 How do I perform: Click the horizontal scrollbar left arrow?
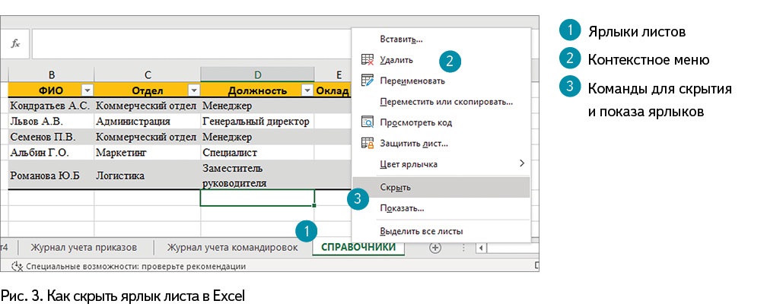point(479,247)
